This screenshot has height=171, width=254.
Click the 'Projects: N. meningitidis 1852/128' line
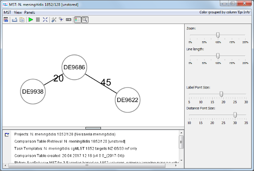point(65,134)
